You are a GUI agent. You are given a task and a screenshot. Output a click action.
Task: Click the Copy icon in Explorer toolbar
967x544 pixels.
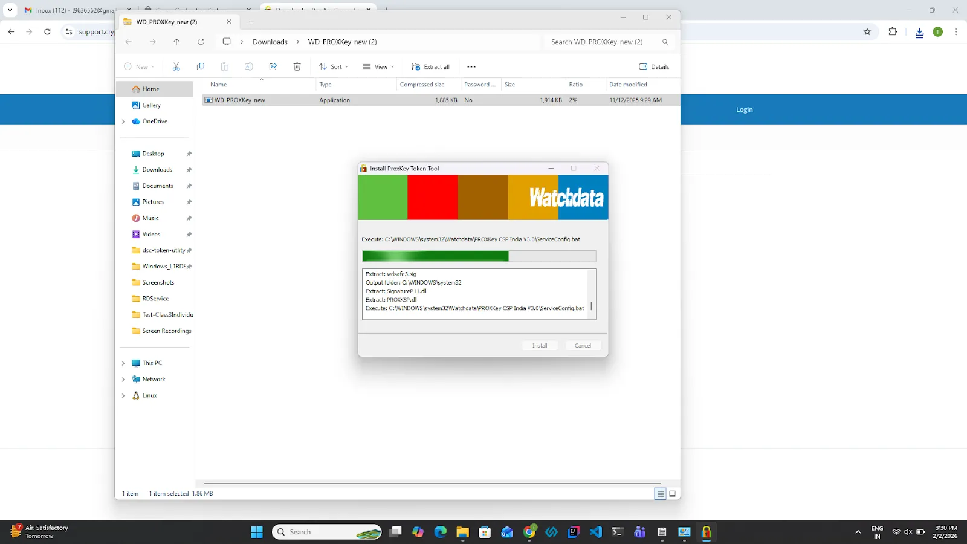(201, 66)
